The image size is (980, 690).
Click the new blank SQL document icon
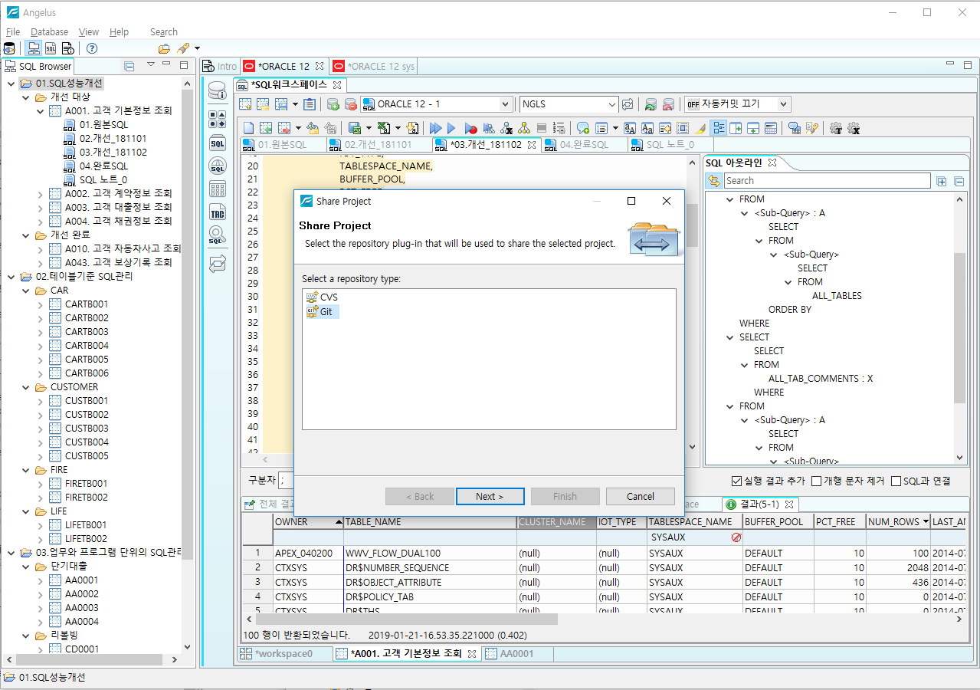pos(248,128)
